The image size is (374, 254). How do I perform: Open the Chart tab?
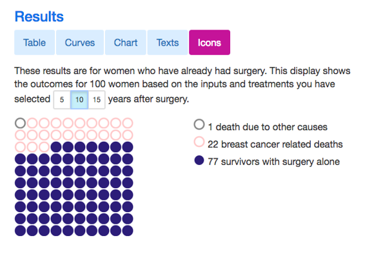pyautogui.click(x=126, y=43)
